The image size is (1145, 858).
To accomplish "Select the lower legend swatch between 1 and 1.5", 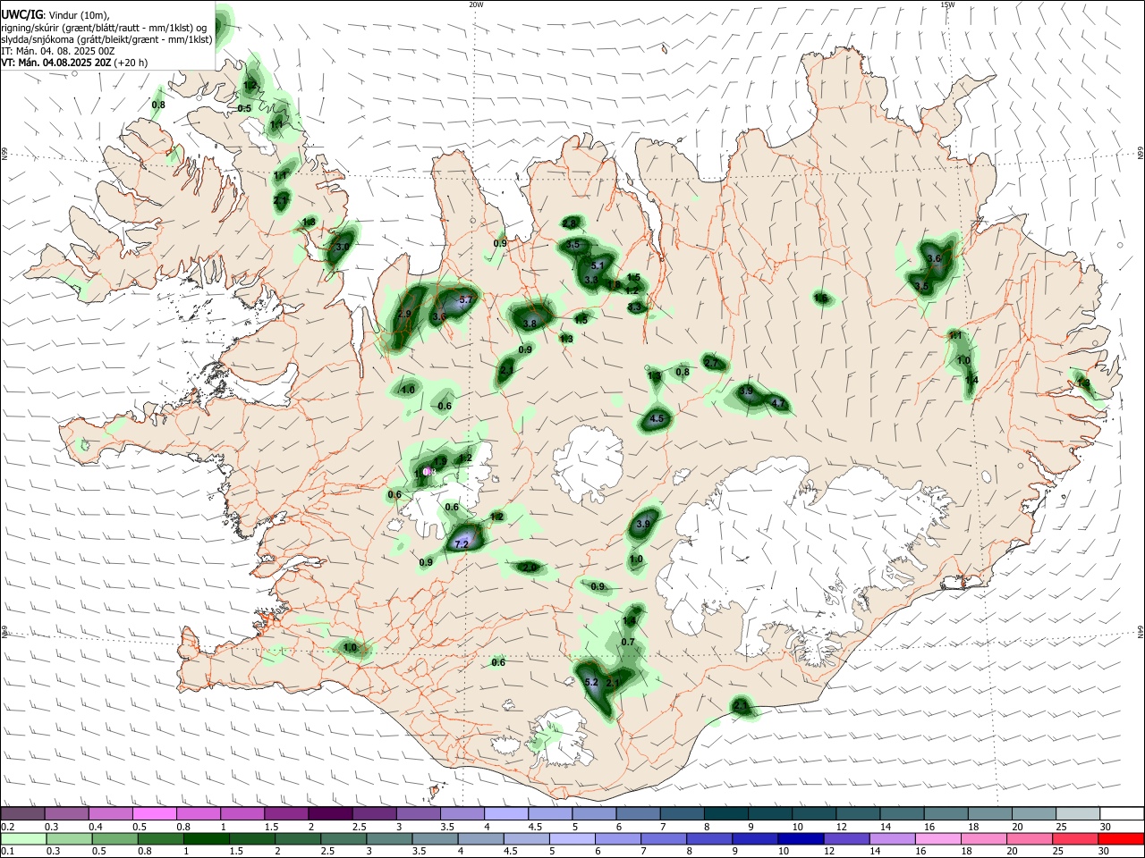I will pos(206,839).
